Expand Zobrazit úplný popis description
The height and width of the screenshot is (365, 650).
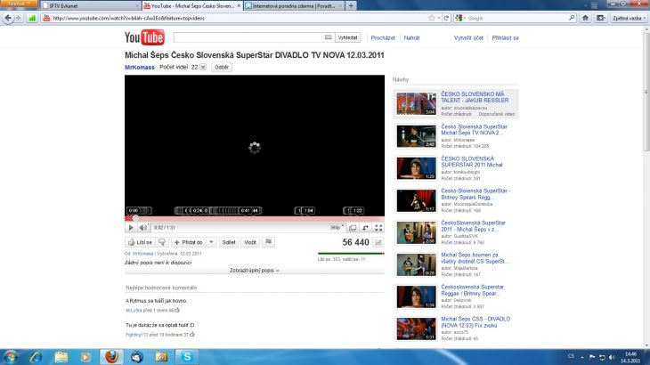click(x=255, y=271)
